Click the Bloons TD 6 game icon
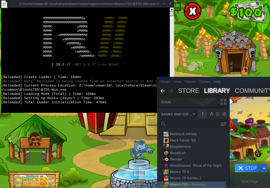 click(166, 172)
